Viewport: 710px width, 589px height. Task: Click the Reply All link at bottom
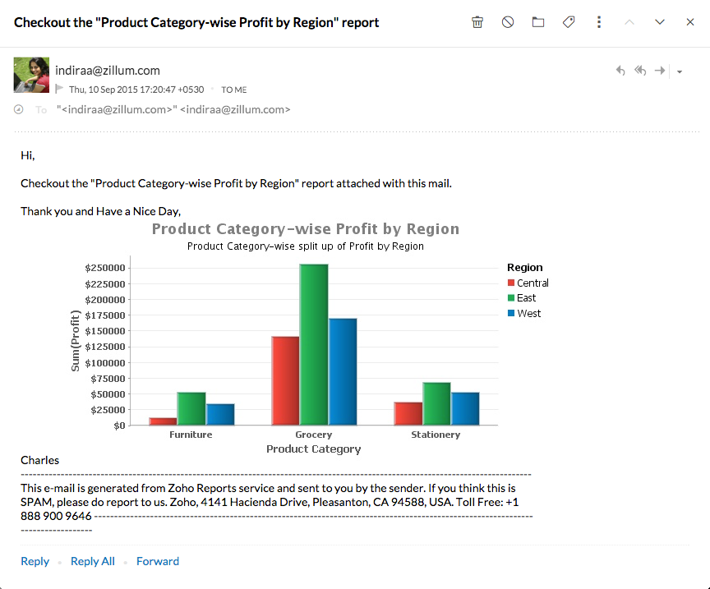pos(93,561)
